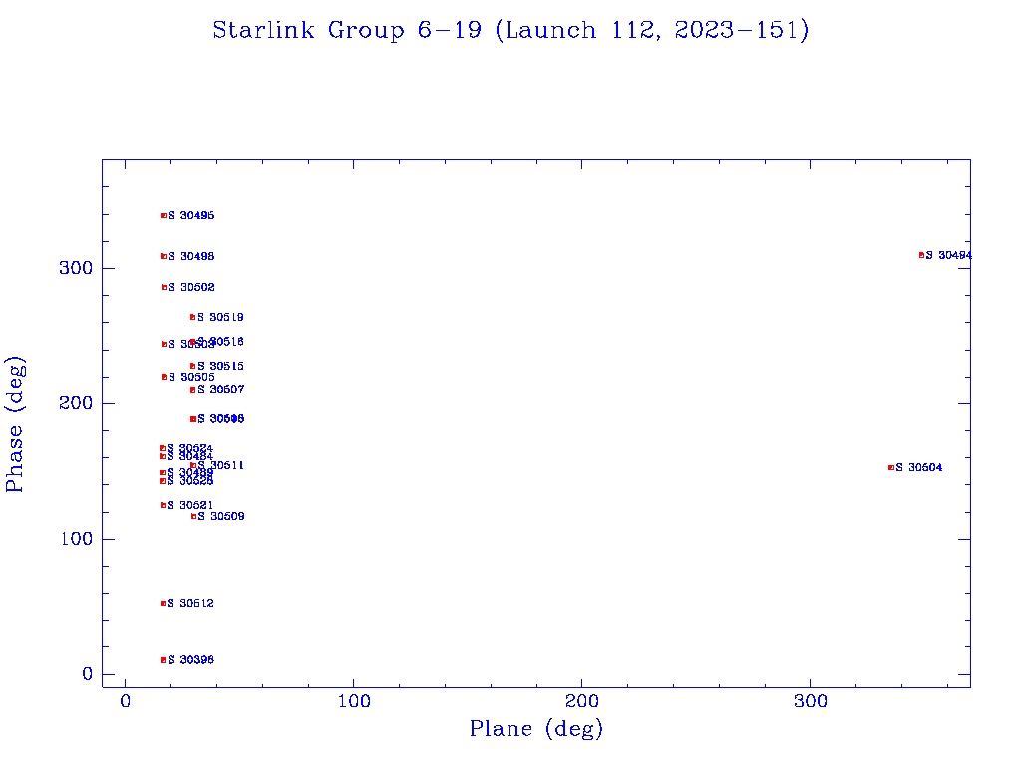Select the S 30505 satellite label
Screen dimensions: 1021x765
pyautogui.click(x=191, y=377)
